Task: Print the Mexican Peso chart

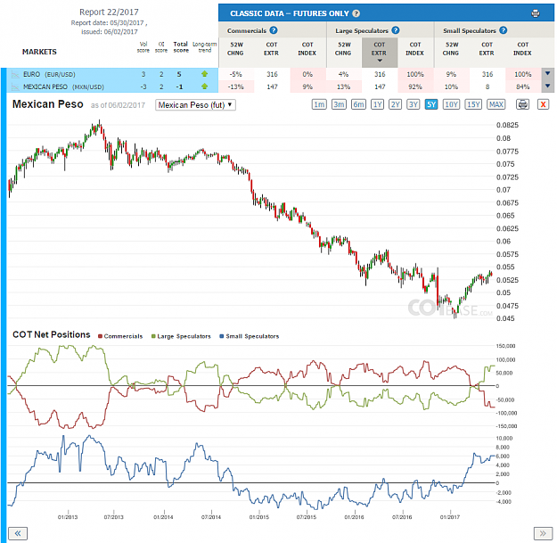Action: [x=522, y=104]
